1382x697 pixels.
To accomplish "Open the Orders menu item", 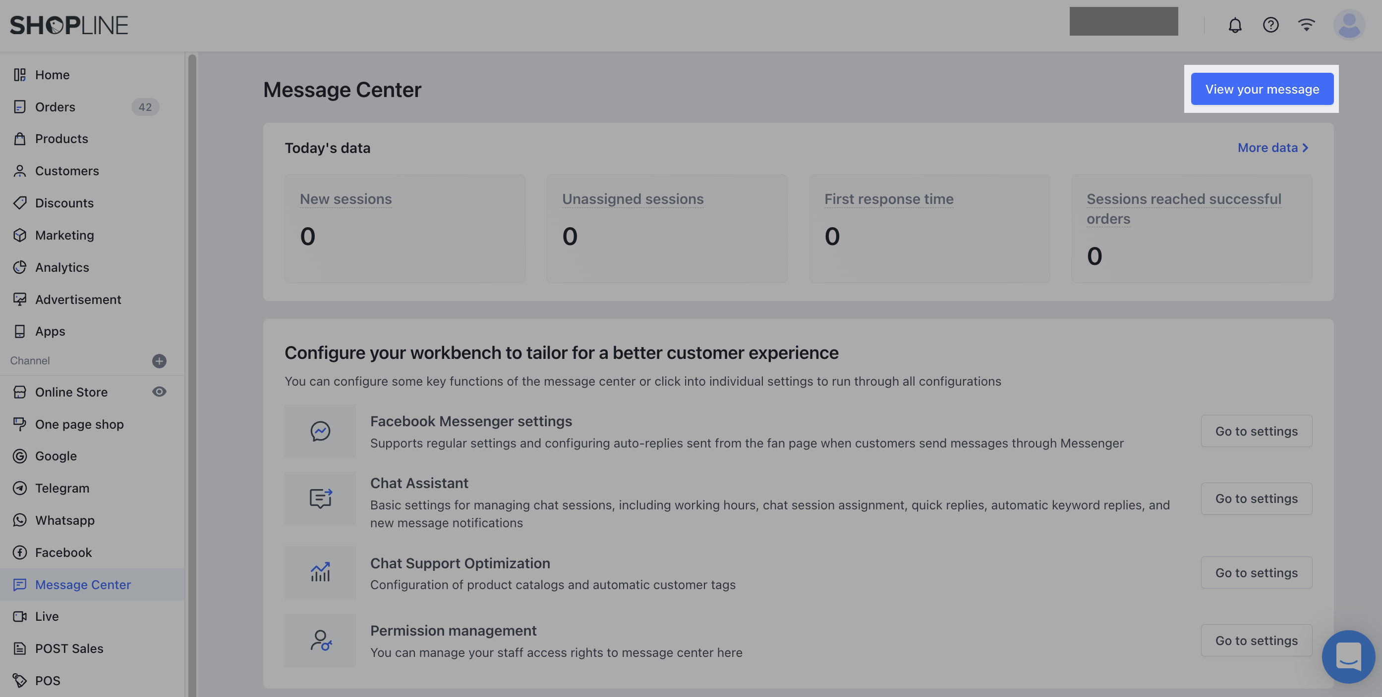I will pos(55,106).
